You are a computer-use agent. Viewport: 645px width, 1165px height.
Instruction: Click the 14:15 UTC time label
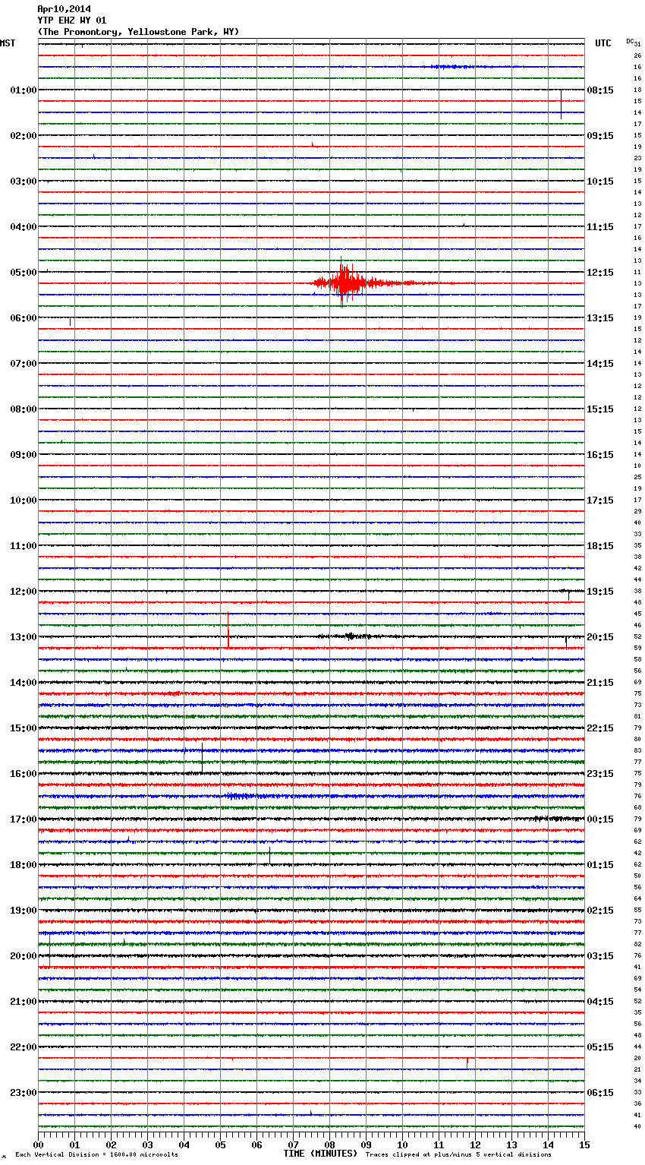pyautogui.click(x=600, y=364)
